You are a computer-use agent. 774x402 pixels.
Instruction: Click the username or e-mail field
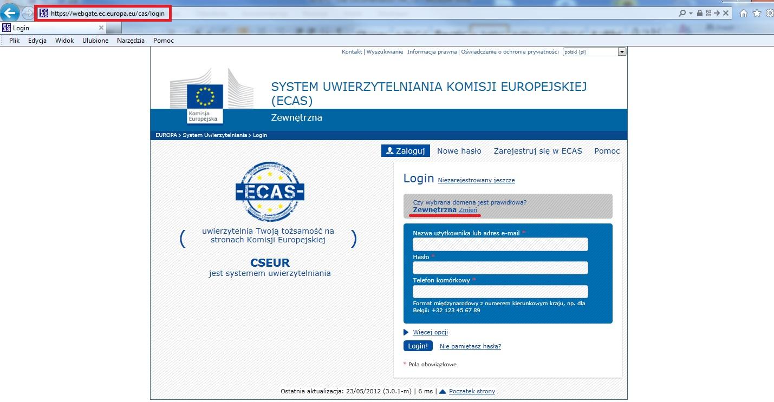tap(500, 244)
